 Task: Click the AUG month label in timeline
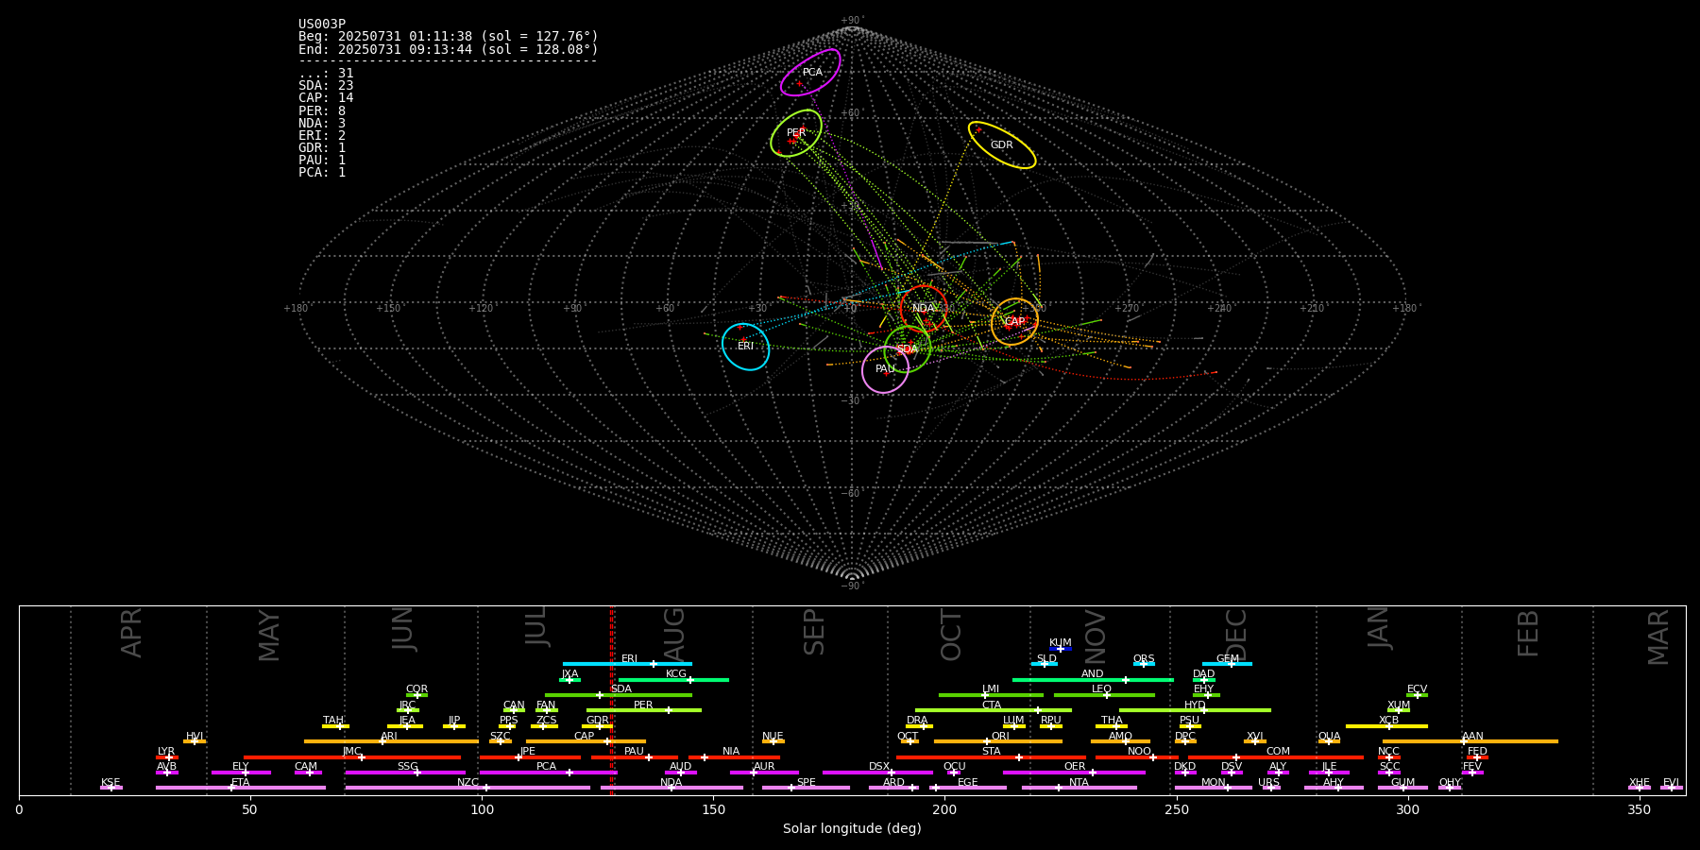pos(674,633)
